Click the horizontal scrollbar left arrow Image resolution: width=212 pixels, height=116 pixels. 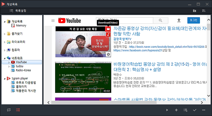pos(48,103)
